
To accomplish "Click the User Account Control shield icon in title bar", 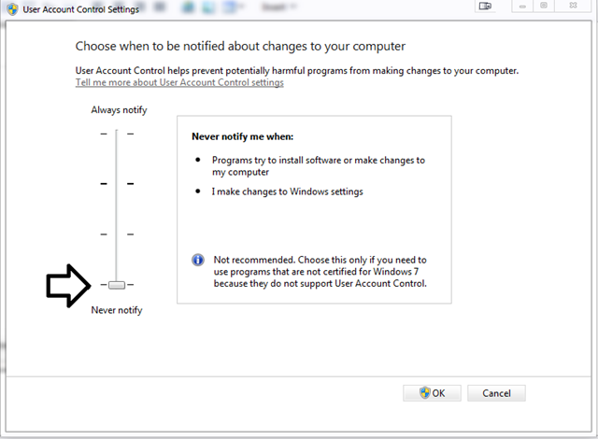I will [12, 8].
